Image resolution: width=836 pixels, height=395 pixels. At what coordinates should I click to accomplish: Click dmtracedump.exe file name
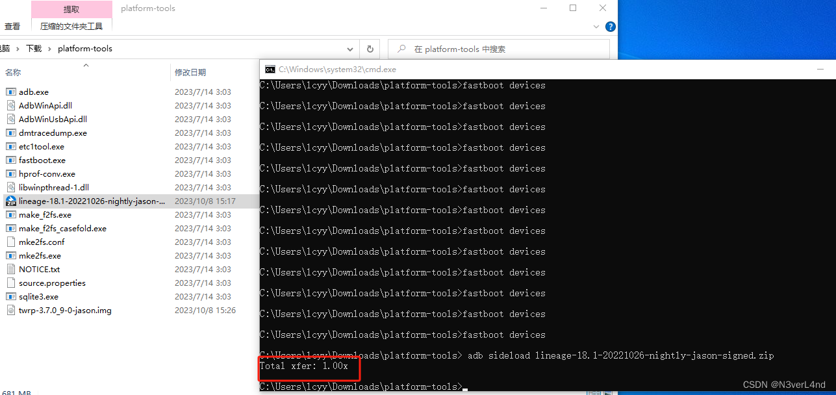point(53,133)
